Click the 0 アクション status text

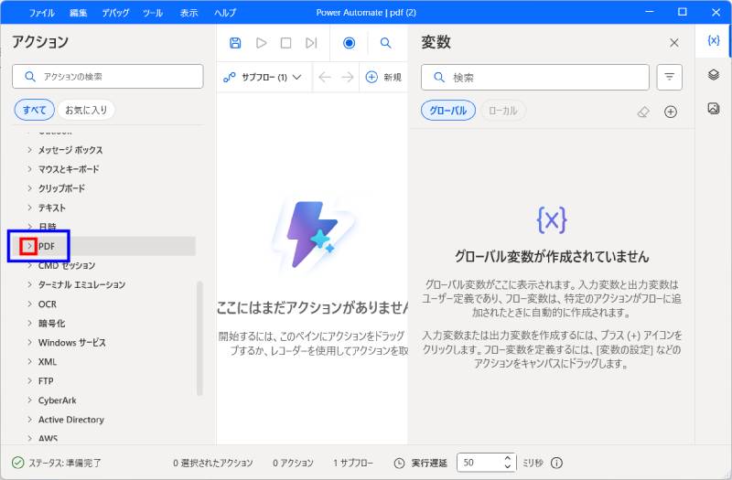pyautogui.click(x=293, y=463)
